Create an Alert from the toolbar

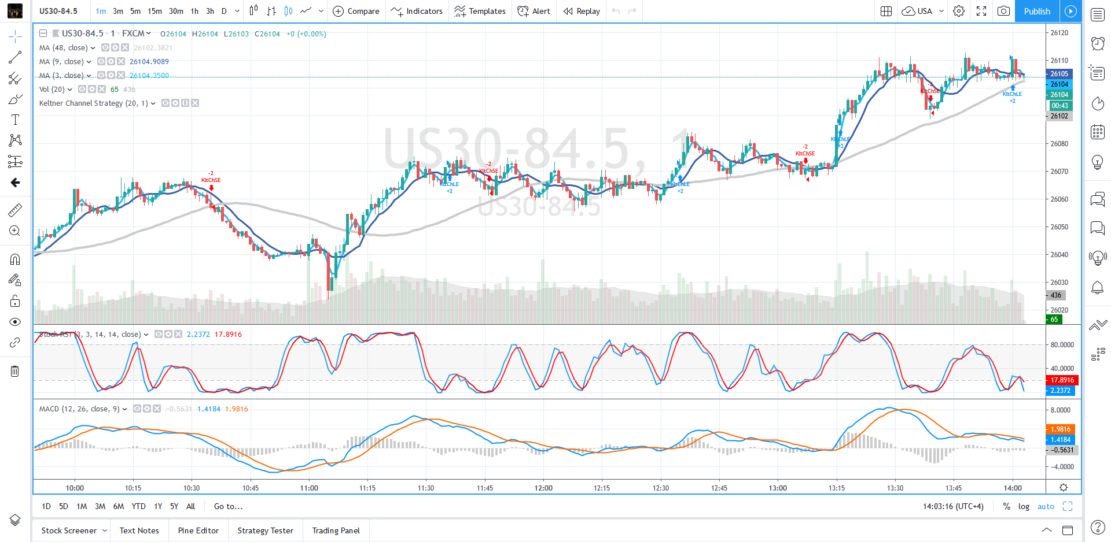(x=534, y=11)
